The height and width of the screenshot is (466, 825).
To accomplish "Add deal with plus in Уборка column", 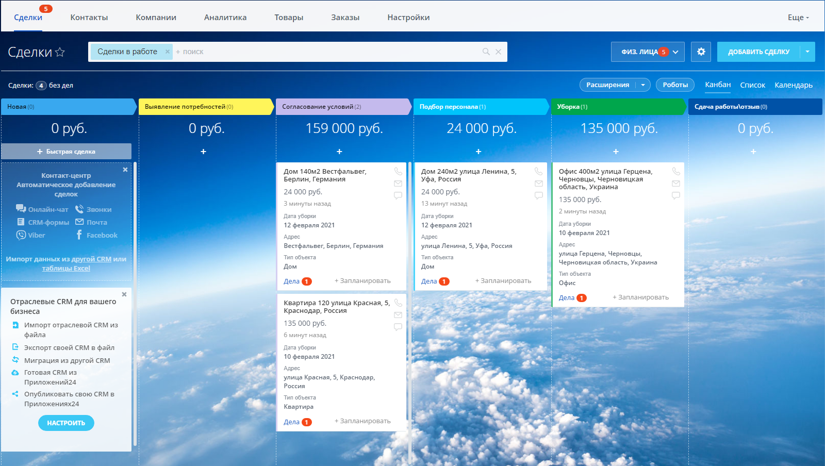I will coord(616,152).
